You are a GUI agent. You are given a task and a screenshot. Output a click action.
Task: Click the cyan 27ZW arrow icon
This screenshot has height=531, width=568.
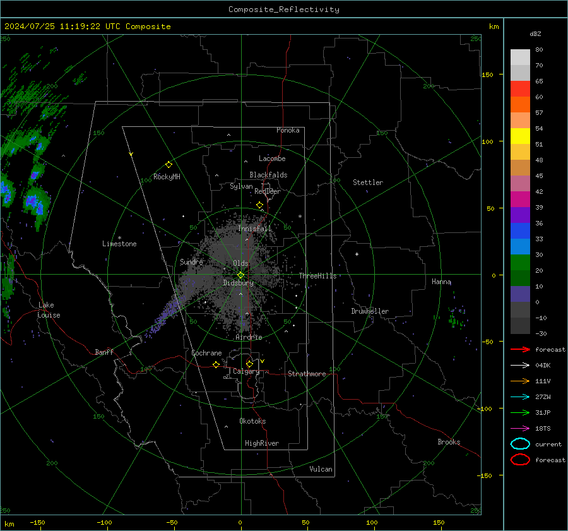tap(520, 397)
